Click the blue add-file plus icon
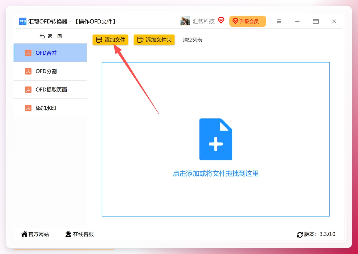The width and height of the screenshot is (358, 254). coord(216,139)
